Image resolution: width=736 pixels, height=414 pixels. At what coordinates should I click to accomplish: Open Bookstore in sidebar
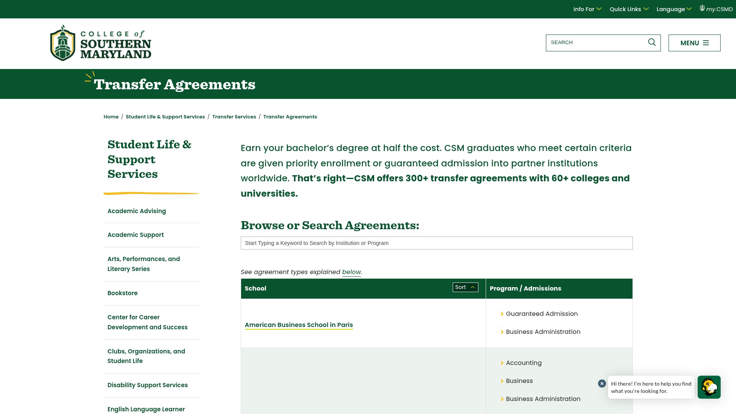coord(122,293)
